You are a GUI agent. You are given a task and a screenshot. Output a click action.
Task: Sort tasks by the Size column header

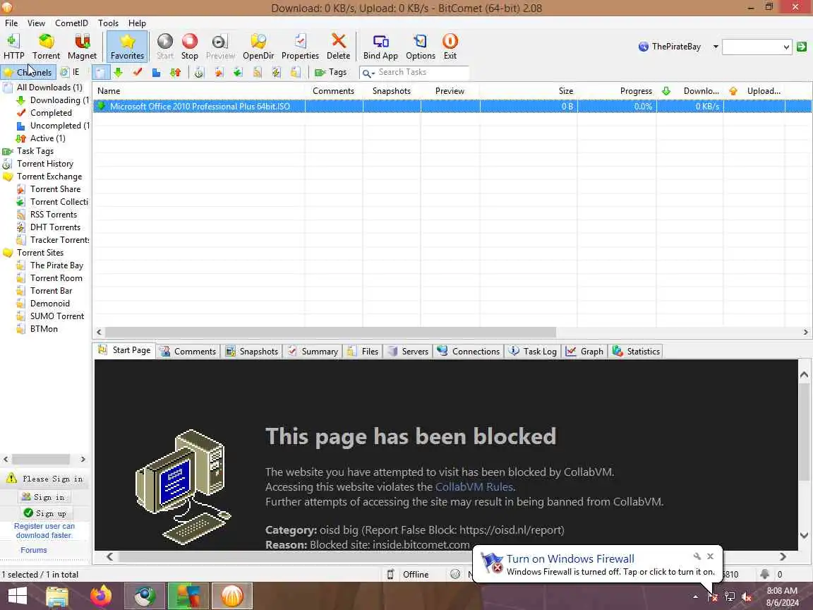pyautogui.click(x=529, y=91)
